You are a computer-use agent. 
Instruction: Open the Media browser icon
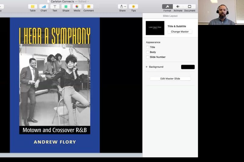77,6
